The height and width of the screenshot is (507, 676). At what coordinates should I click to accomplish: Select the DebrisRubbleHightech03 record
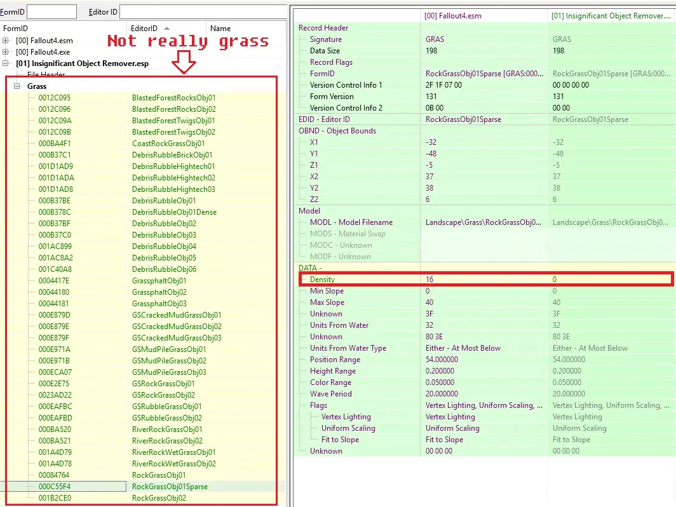point(173,189)
